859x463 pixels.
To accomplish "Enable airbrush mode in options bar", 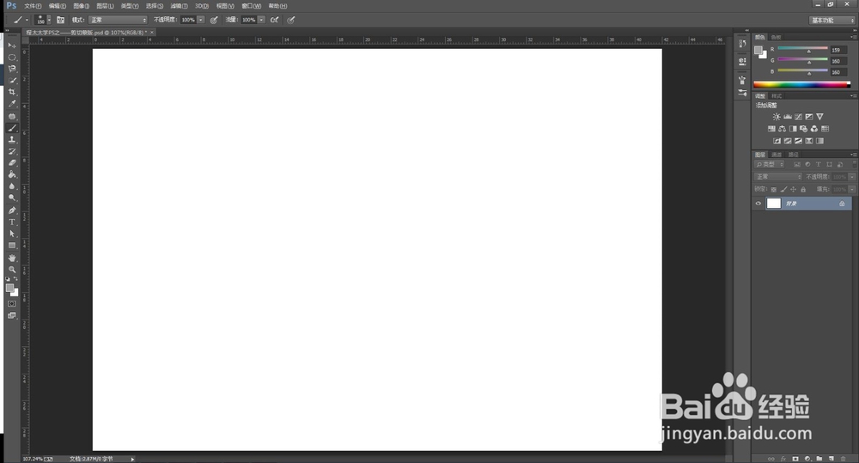I will click(x=275, y=20).
